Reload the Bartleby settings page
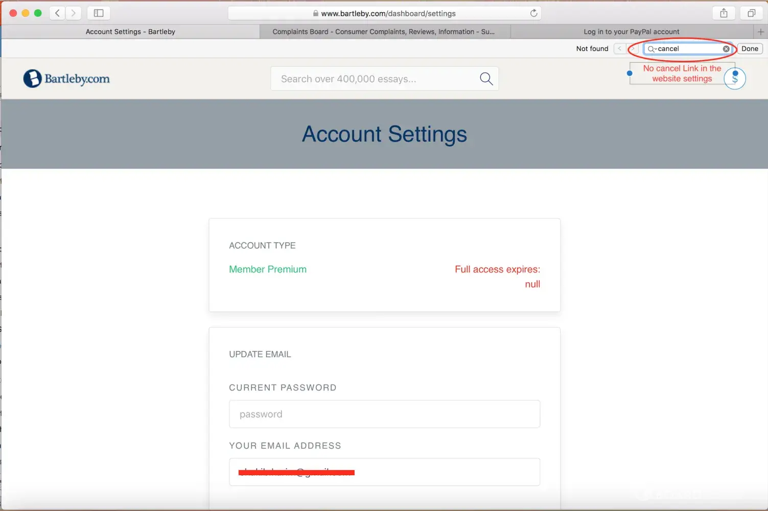768x511 pixels. click(533, 13)
